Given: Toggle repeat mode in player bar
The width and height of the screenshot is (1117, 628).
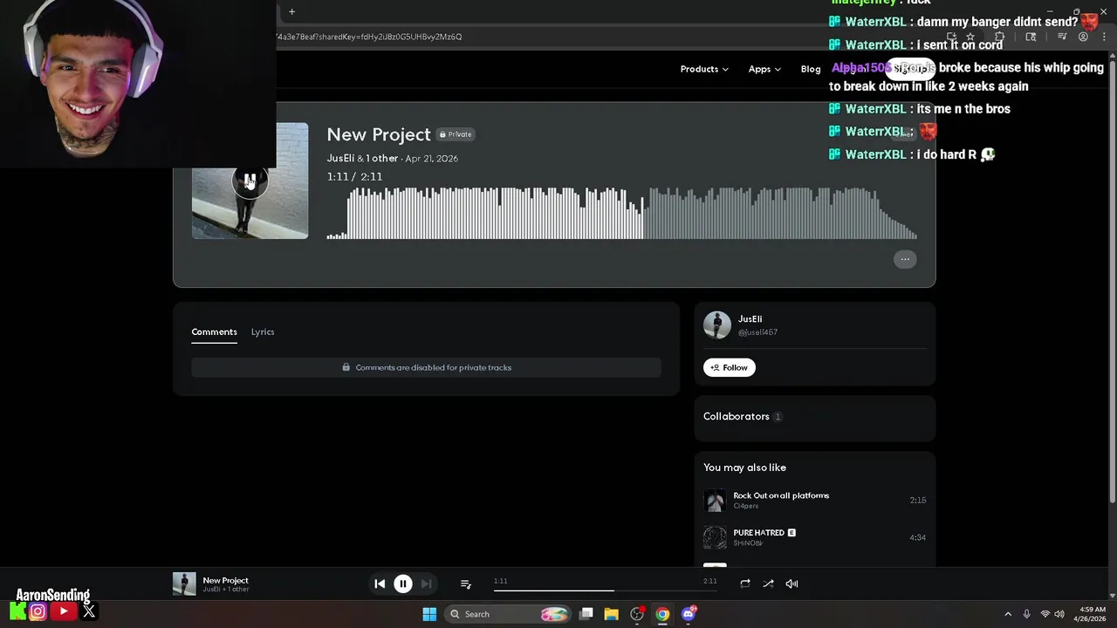Looking at the screenshot, I should (x=745, y=584).
